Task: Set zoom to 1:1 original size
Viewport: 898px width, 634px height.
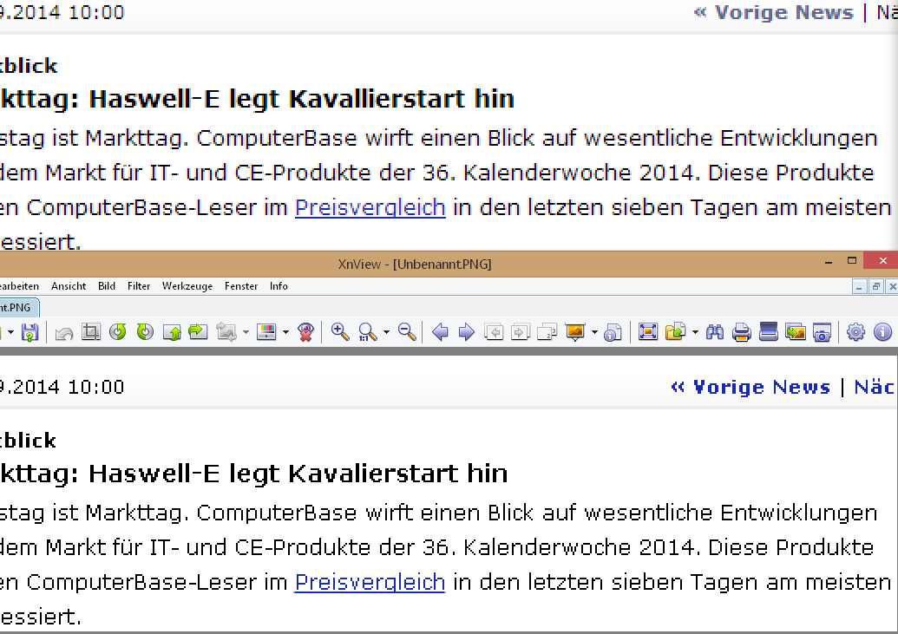Action: pyautogui.click(x=367, y=332)
